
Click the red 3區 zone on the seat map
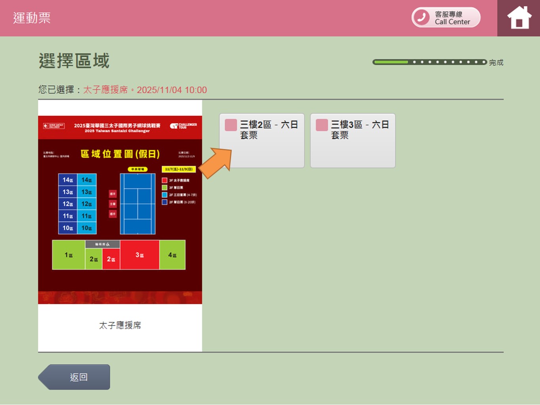pos(140,255)
